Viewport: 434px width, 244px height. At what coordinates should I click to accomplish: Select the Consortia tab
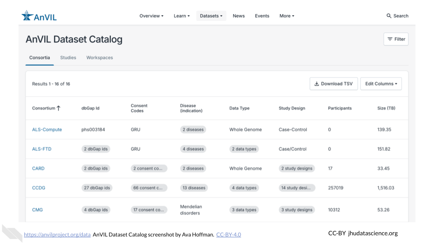pos(40,57)
